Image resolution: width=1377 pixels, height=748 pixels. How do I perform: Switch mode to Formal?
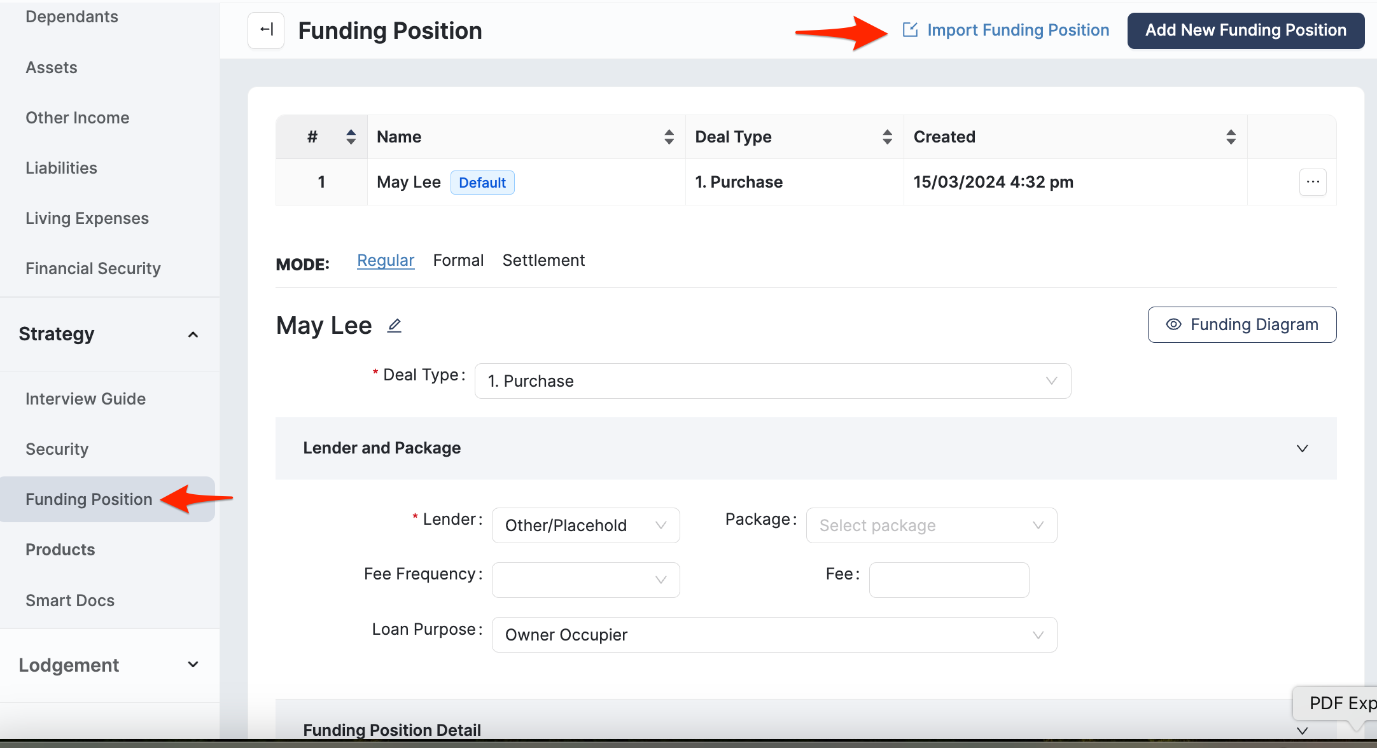coord(458,260)
